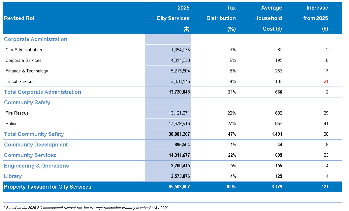
Task: Select the 100% total distribution cell
Action: pos(231,187)
